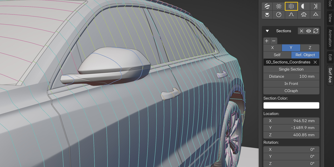Click the curve-meets-line tool icon

[315, 6]
